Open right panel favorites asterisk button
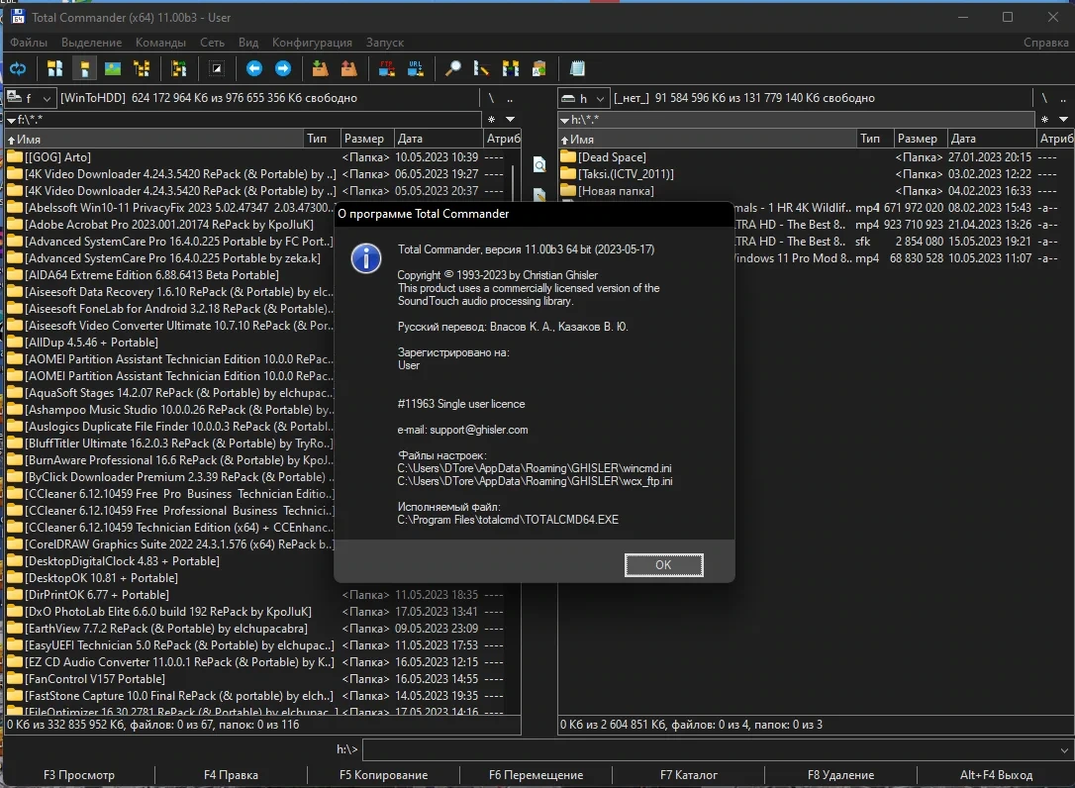 [1045, 120]
